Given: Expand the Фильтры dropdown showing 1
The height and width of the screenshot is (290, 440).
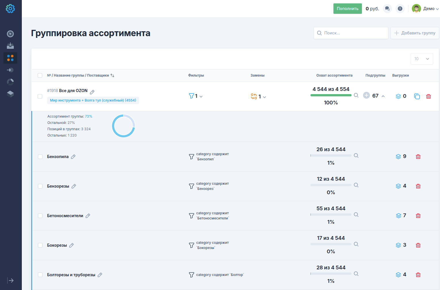Looking at the screenshot, I should point(196,96).
